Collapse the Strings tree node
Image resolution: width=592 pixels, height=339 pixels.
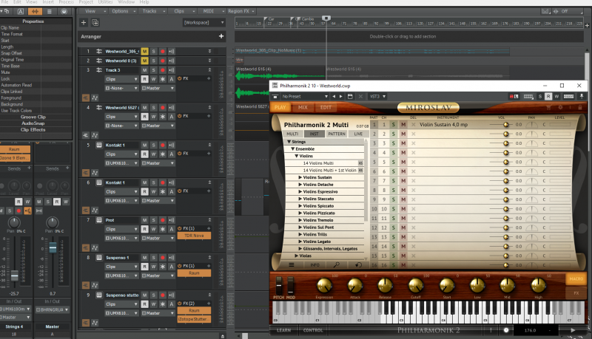(x=289, y=142)
